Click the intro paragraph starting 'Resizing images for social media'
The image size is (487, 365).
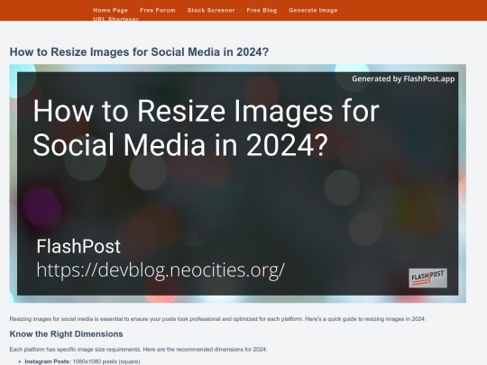pos(217,319)
